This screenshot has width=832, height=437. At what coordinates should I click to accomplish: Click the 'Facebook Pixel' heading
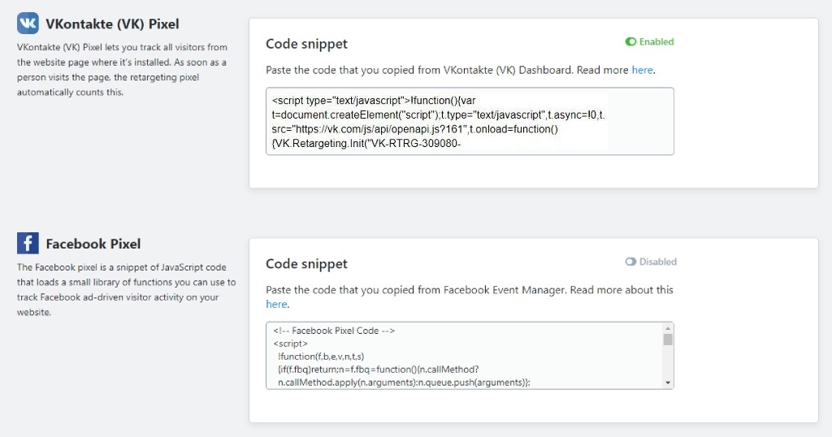(93, 244)
